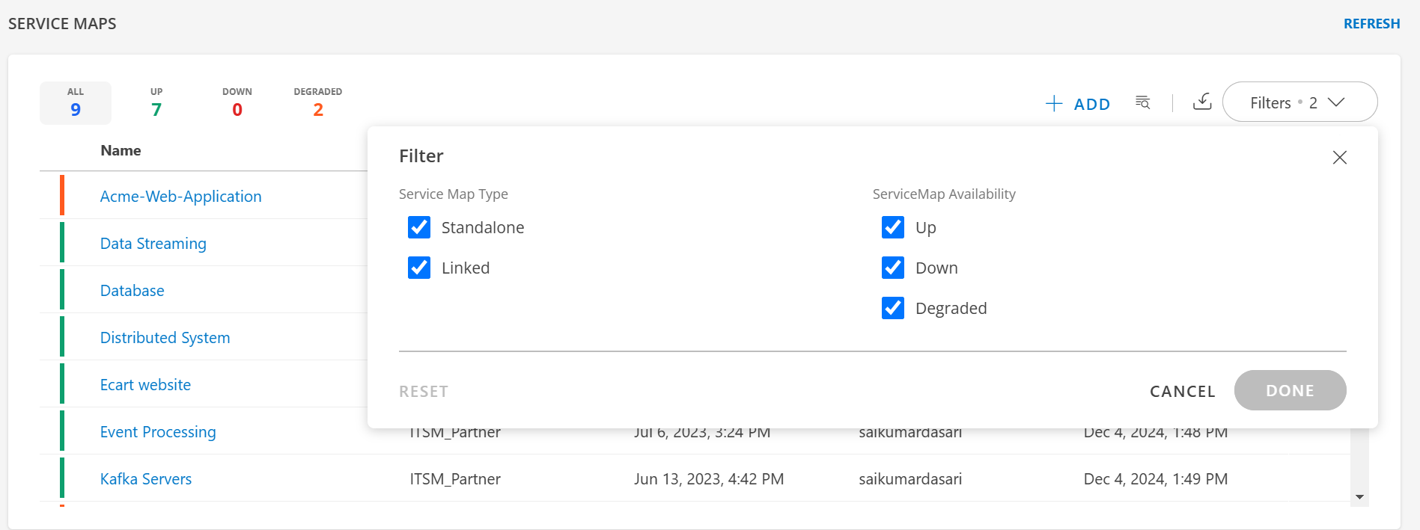The image size is (1420, 530).
Task: Click the table scrollbar down arrow
Action: (x=1360, y=497)
